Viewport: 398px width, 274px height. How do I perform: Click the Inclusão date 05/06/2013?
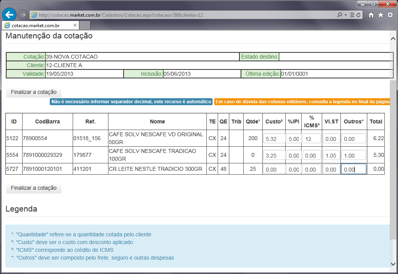[177, 74]
